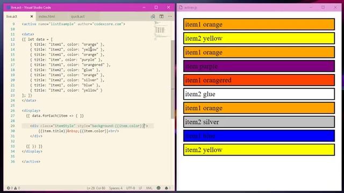Image resolution: width=344 pixels, height=193 pixels.
Task: Click the first "item1 orange" bar
Action: (259, 24)
